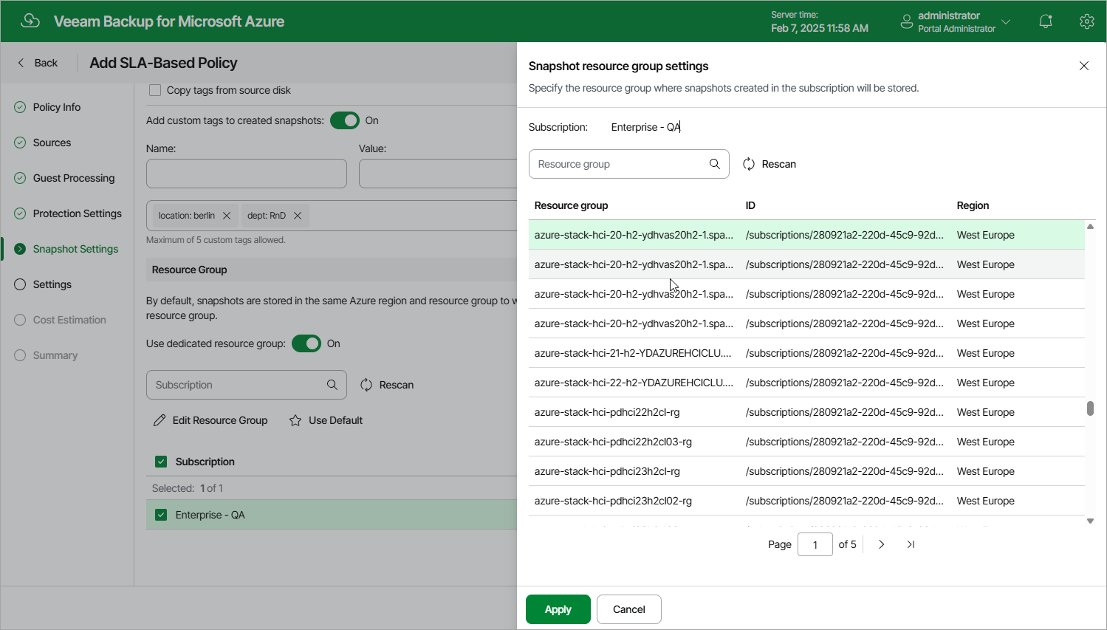Open settings with the gear icon
The width and height of the screenshot is (1107, 630).
pos(1086,21)
